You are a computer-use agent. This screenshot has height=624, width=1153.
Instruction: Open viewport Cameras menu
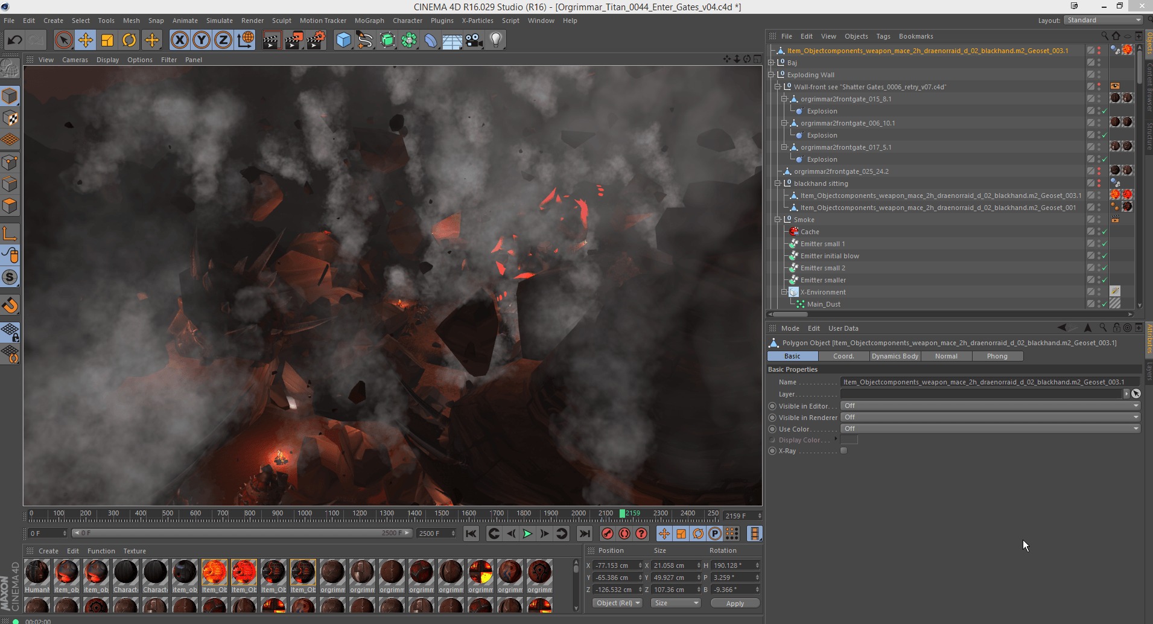pyautogui.click(x=75, y=60)
